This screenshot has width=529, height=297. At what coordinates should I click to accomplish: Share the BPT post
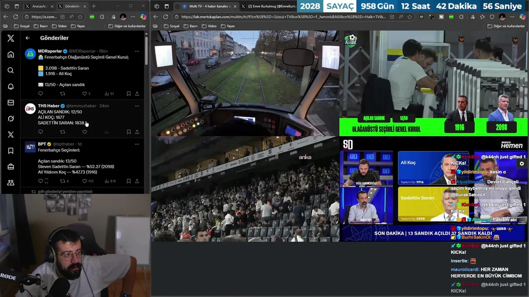(x=137, y=181)
